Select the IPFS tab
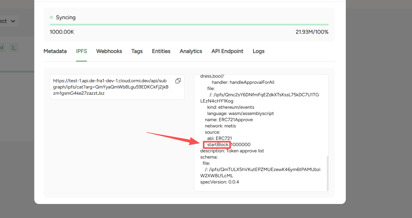The image size is (412, 218). [x=82, y=51]
